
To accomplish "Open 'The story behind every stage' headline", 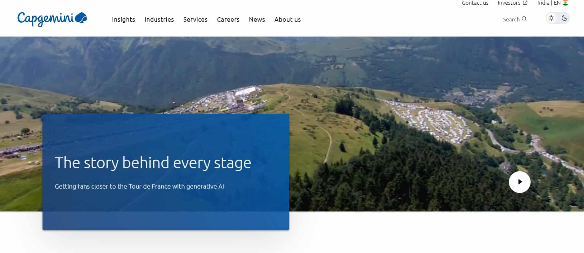I will pos(153,163).
